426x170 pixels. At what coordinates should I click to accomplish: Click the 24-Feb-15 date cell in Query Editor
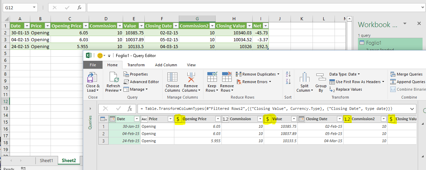[124, 141]
